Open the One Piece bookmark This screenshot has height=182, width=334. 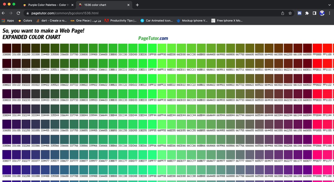click(x=86, y=21)
